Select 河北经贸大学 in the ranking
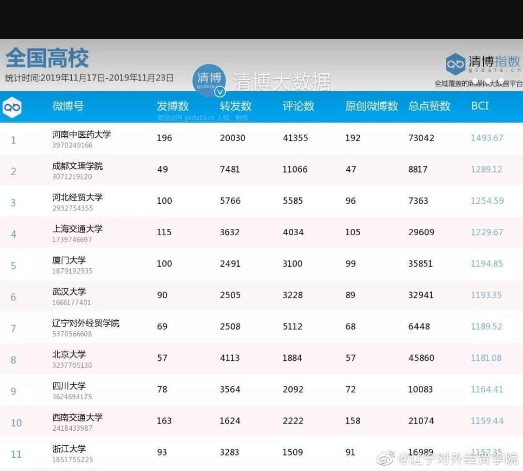The width and height of the screenshot is (523, 471). point(78,197)
